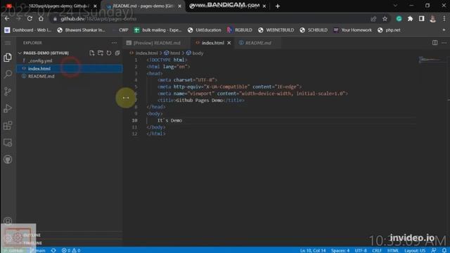Open _config.yml in the file tree

point(69,61)
